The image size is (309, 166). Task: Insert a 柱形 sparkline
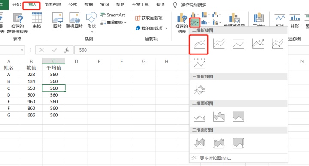[294, 21]
